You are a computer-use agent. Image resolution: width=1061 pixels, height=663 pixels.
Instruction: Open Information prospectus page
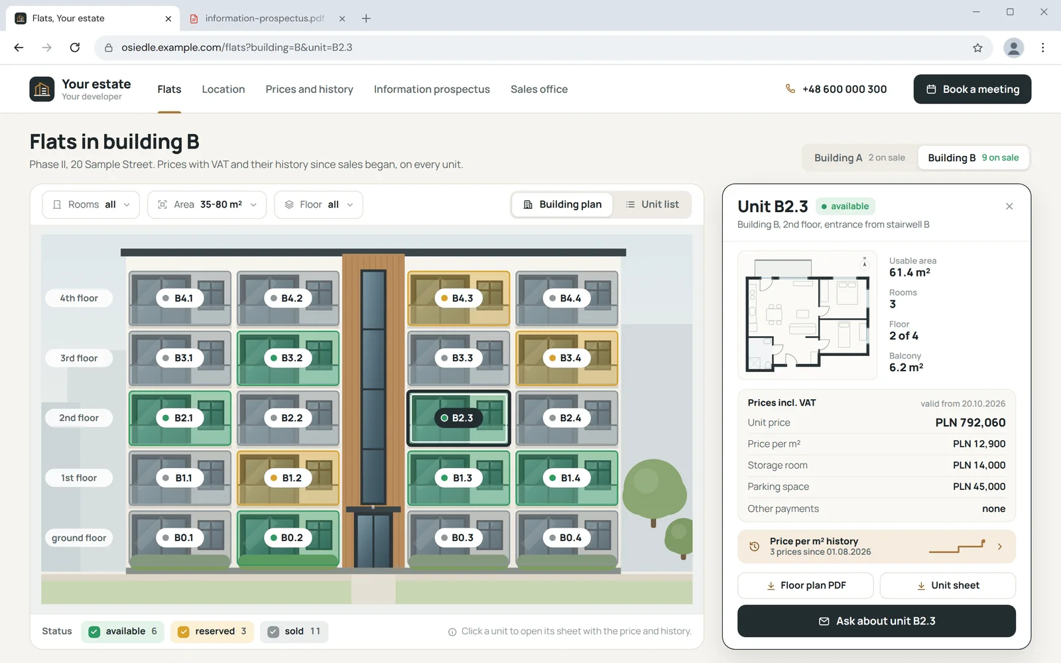[432, 89]
